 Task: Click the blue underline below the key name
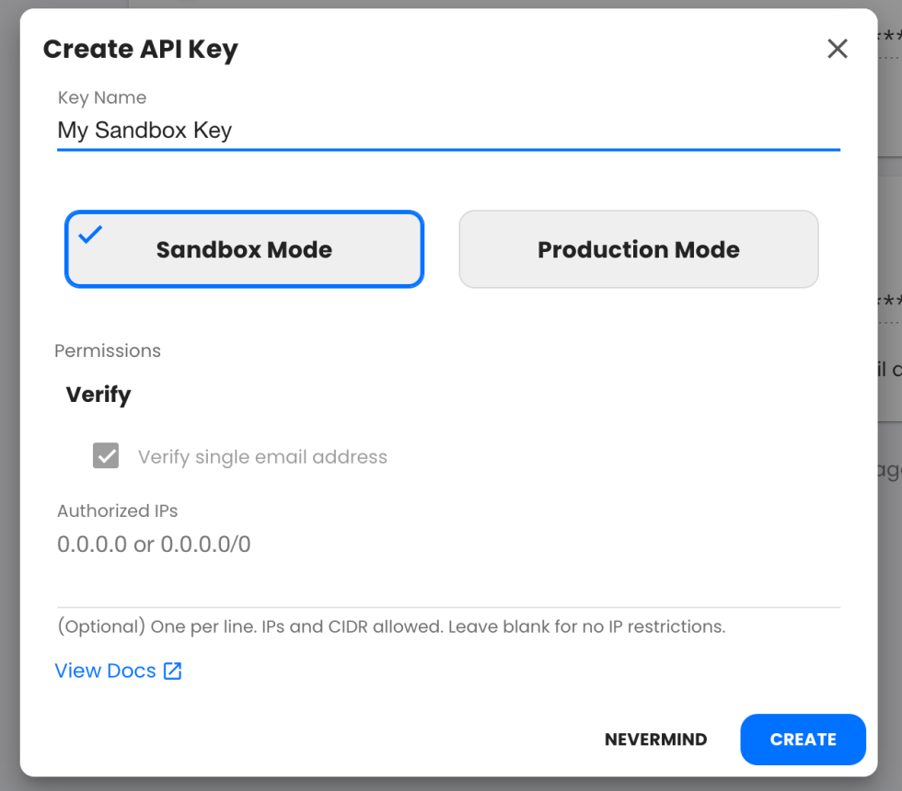tap(447, 149)
